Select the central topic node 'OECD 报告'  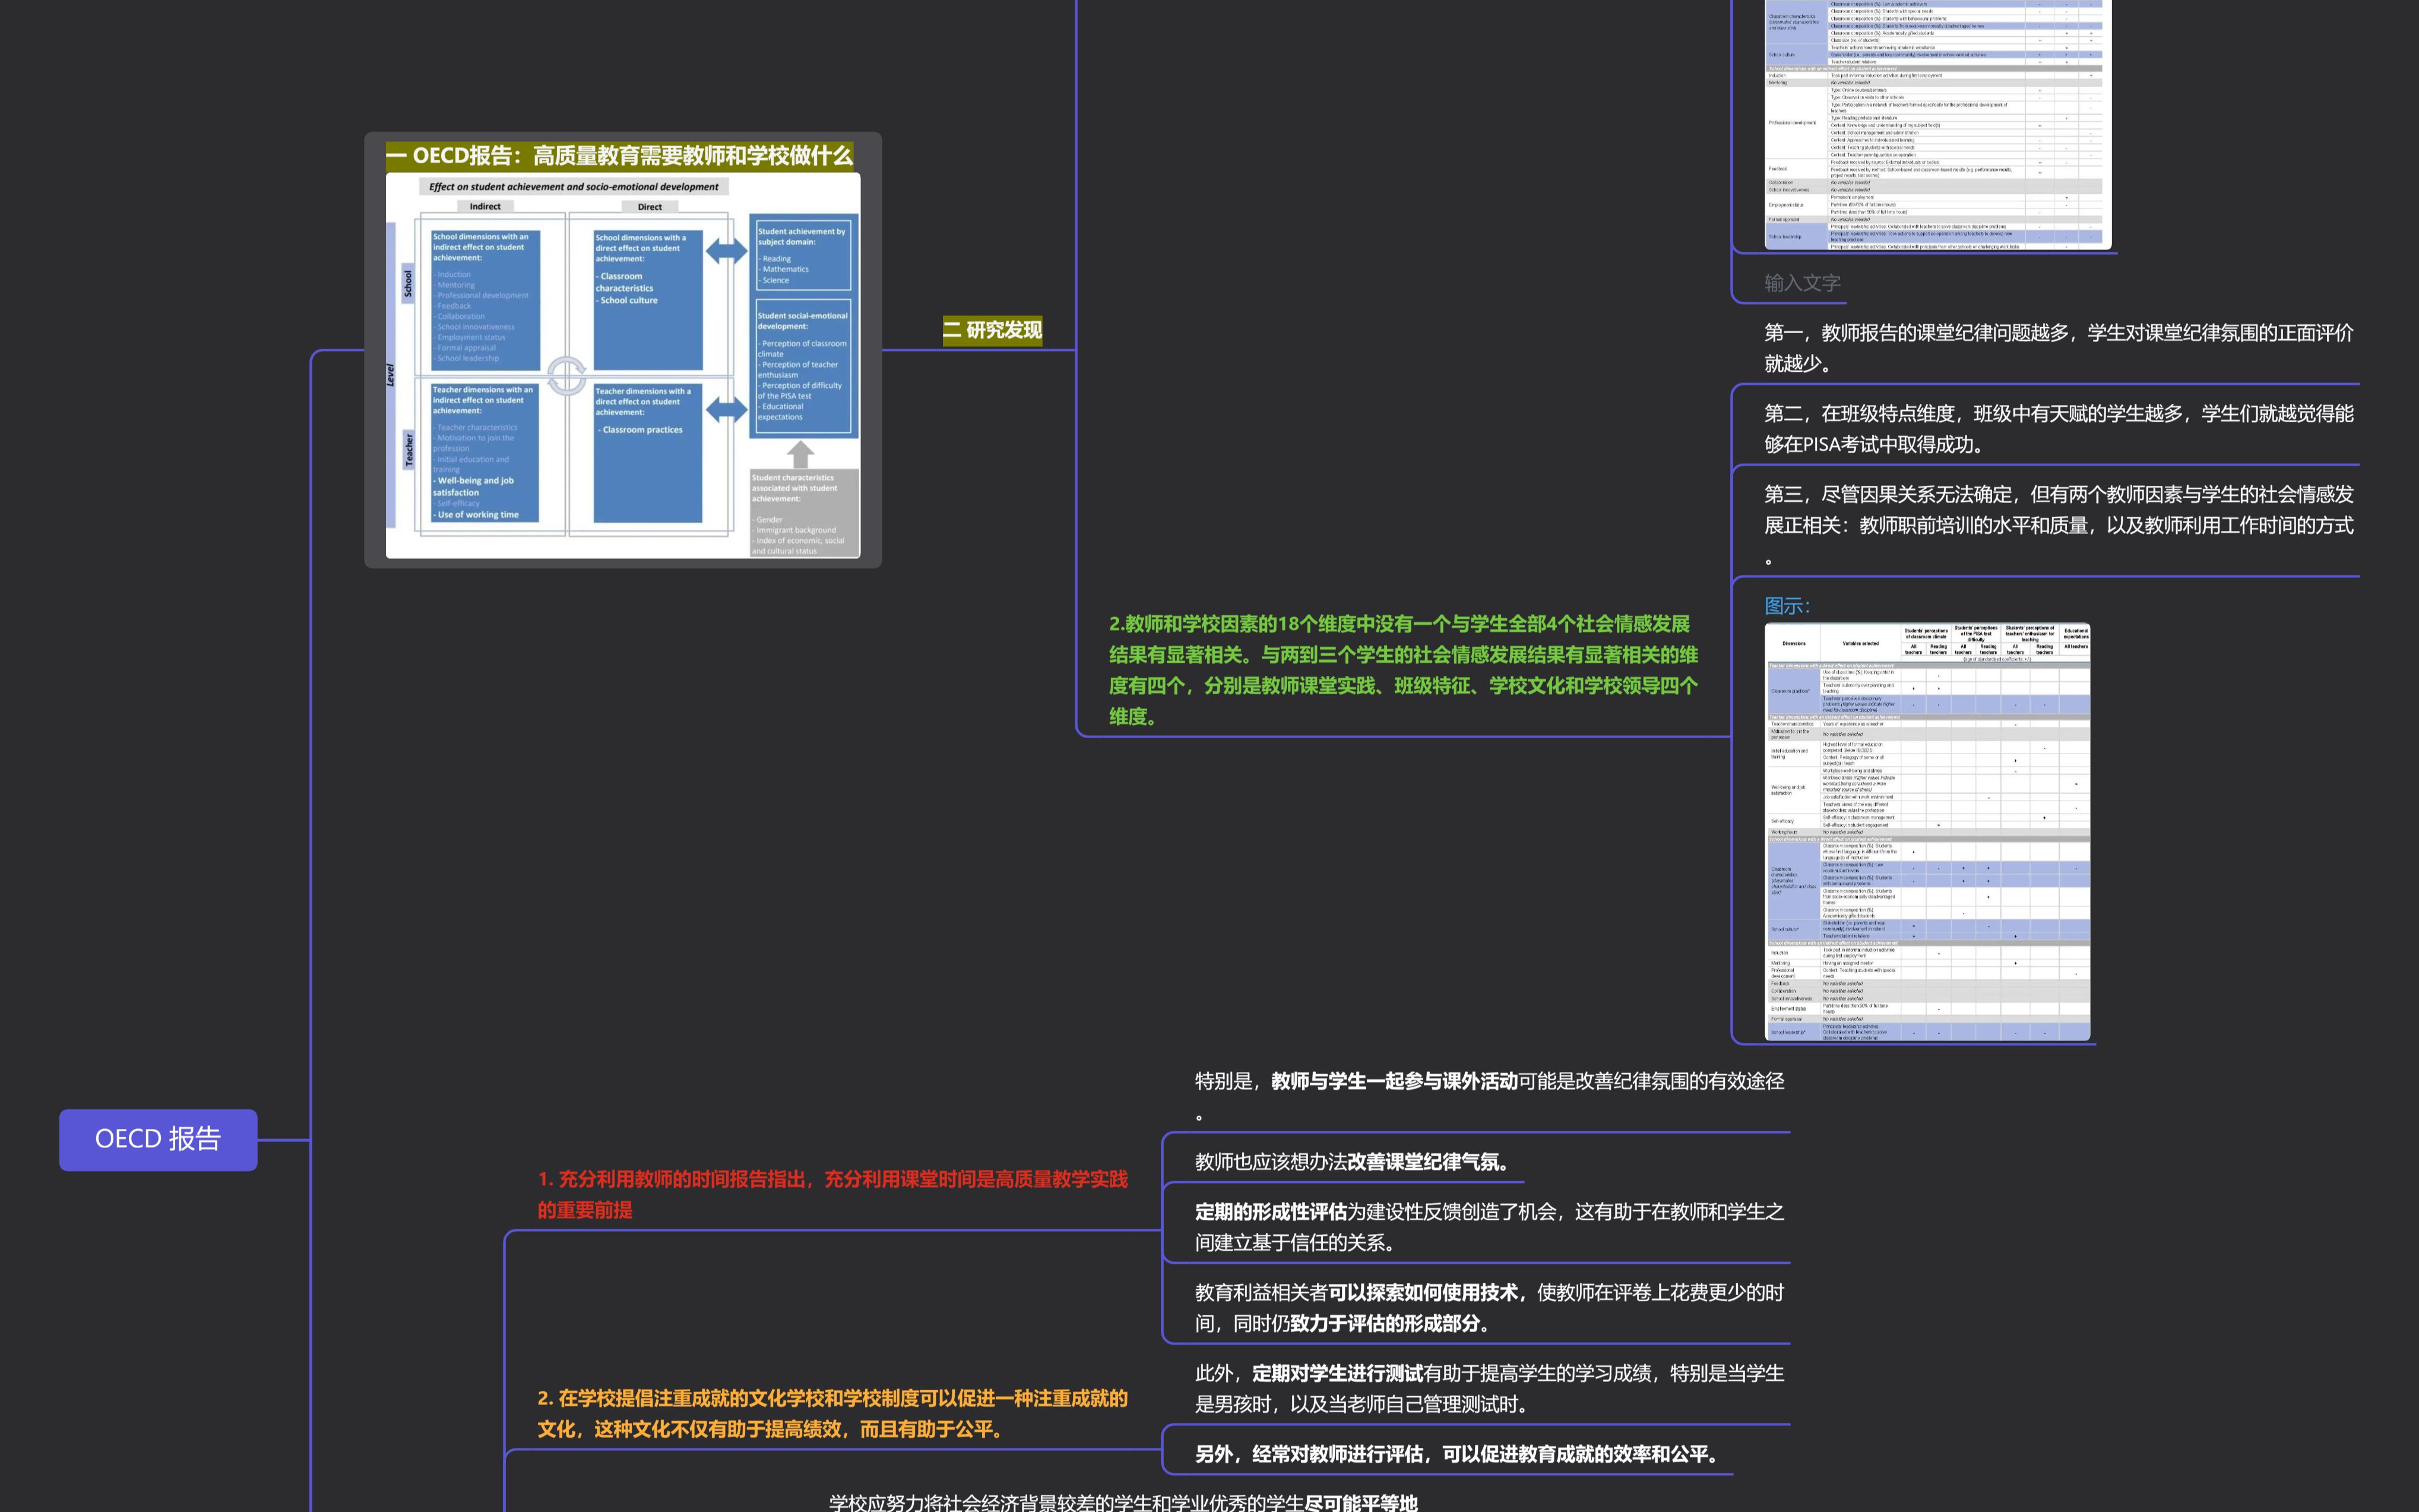tap(158, 1139)
